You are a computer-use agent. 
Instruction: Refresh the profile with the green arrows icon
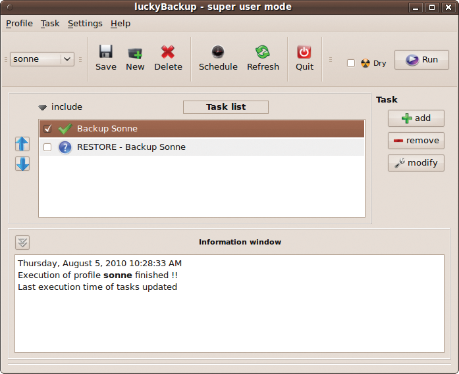pyautogui.click(x=263, y=52)
